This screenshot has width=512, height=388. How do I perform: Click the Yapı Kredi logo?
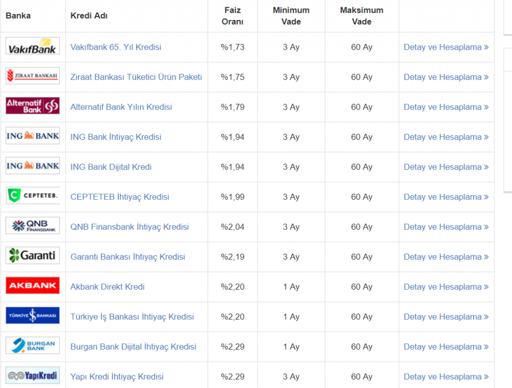[33, 375]
